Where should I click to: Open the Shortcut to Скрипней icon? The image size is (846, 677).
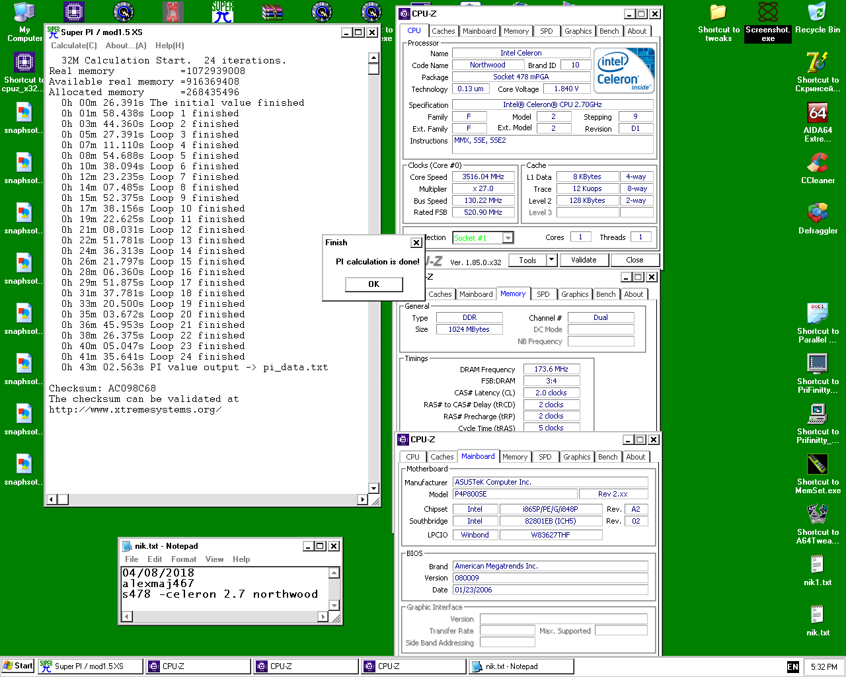pos(818,73)
